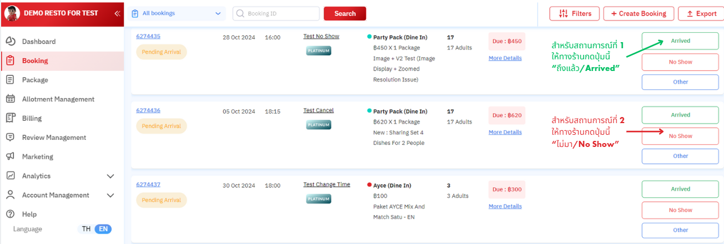Click Other for booking 6274435
Screen dimensions: 724x244
[x=680, y=82]
